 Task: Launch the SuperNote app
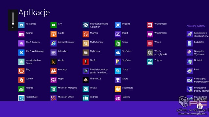tap(118, 89)
